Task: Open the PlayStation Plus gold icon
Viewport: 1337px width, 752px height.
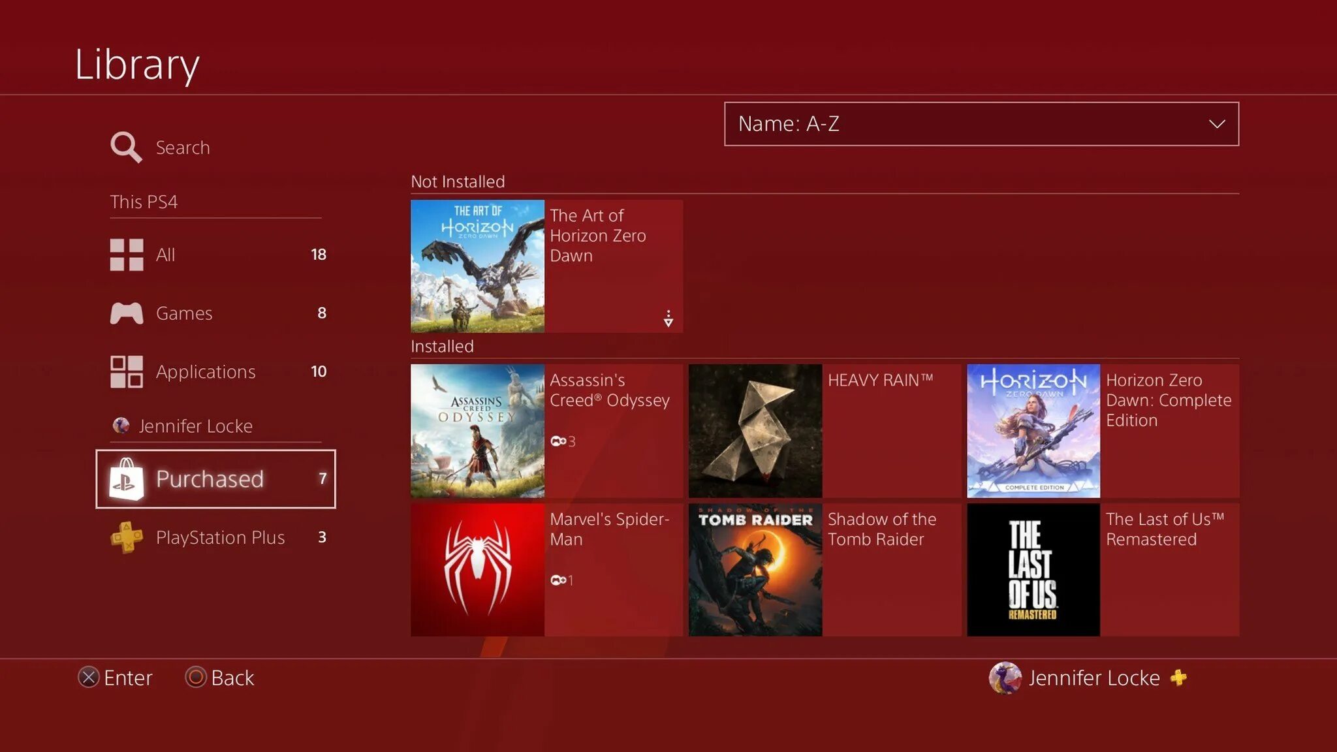Action: [x=126, y=537]
